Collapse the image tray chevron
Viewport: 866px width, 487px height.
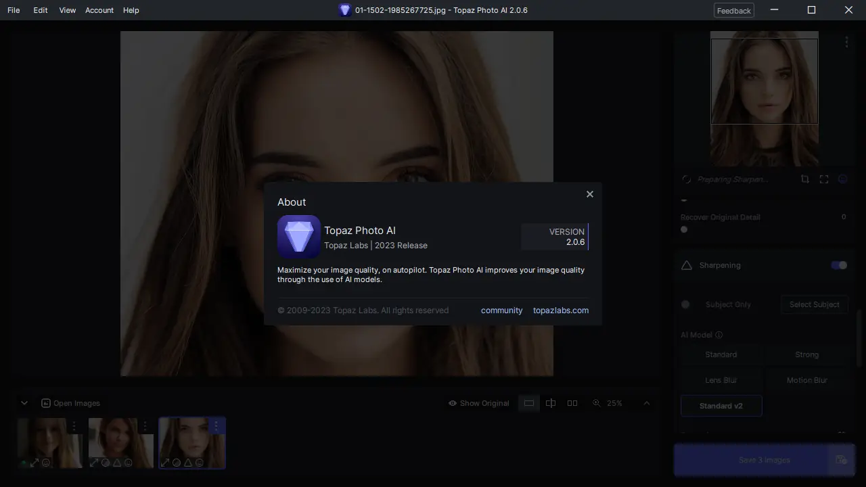point(24,403)
